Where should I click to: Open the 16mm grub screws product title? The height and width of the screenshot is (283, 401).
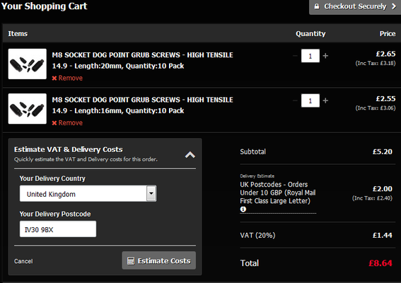click(142, 105)
